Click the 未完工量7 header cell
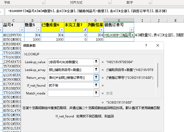 76,27
